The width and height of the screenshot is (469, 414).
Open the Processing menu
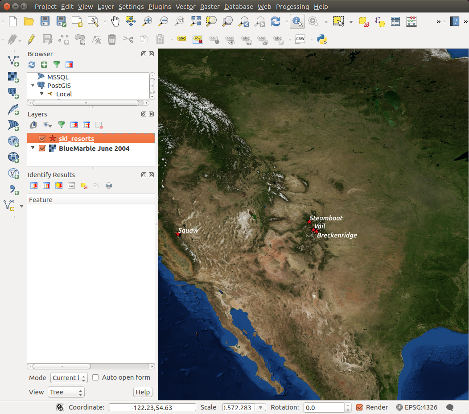point(292,7)
